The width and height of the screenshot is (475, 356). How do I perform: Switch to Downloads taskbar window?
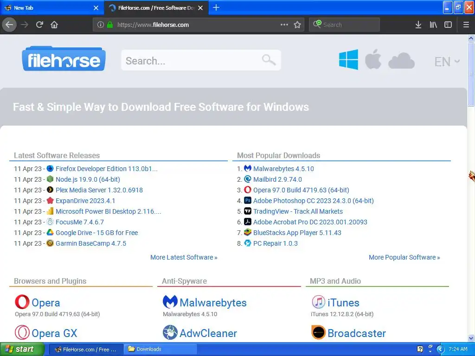pos(161,350)
